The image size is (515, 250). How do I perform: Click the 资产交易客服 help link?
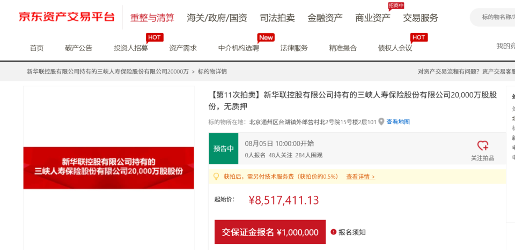pos(498,71)
